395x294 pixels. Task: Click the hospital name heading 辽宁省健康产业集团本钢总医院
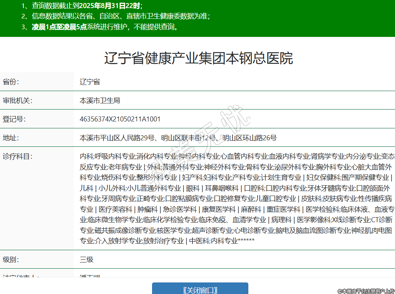pos(198,58)
